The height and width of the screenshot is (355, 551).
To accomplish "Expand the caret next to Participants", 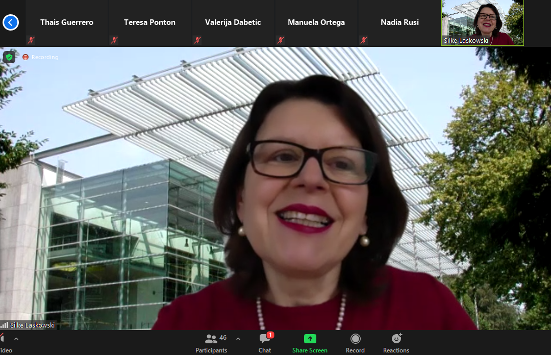I will tap(238, 339).
